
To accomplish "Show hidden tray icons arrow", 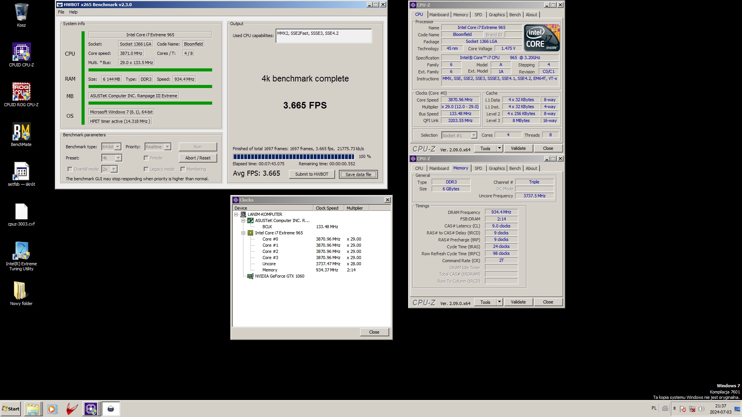I will click(674, 409).
